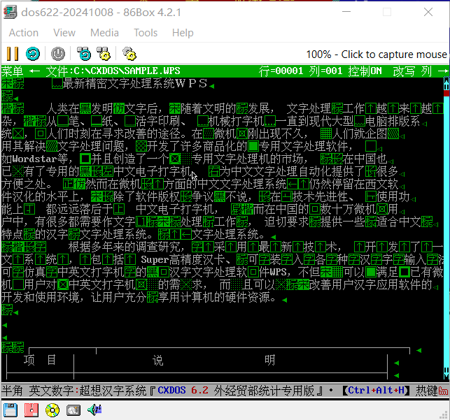The image size is (450, 420).
Task: Click the 控制ON status text
Action: pos(365,71)
